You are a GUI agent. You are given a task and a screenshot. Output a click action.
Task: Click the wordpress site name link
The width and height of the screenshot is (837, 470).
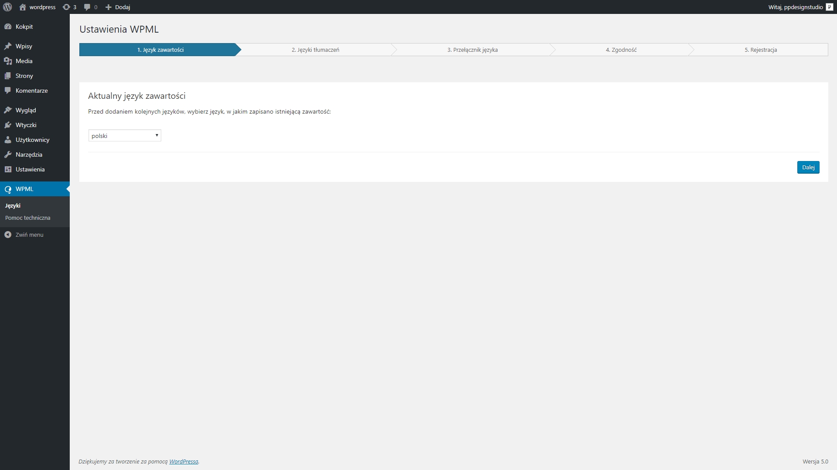pyautogui.click(x=42, y=7)
